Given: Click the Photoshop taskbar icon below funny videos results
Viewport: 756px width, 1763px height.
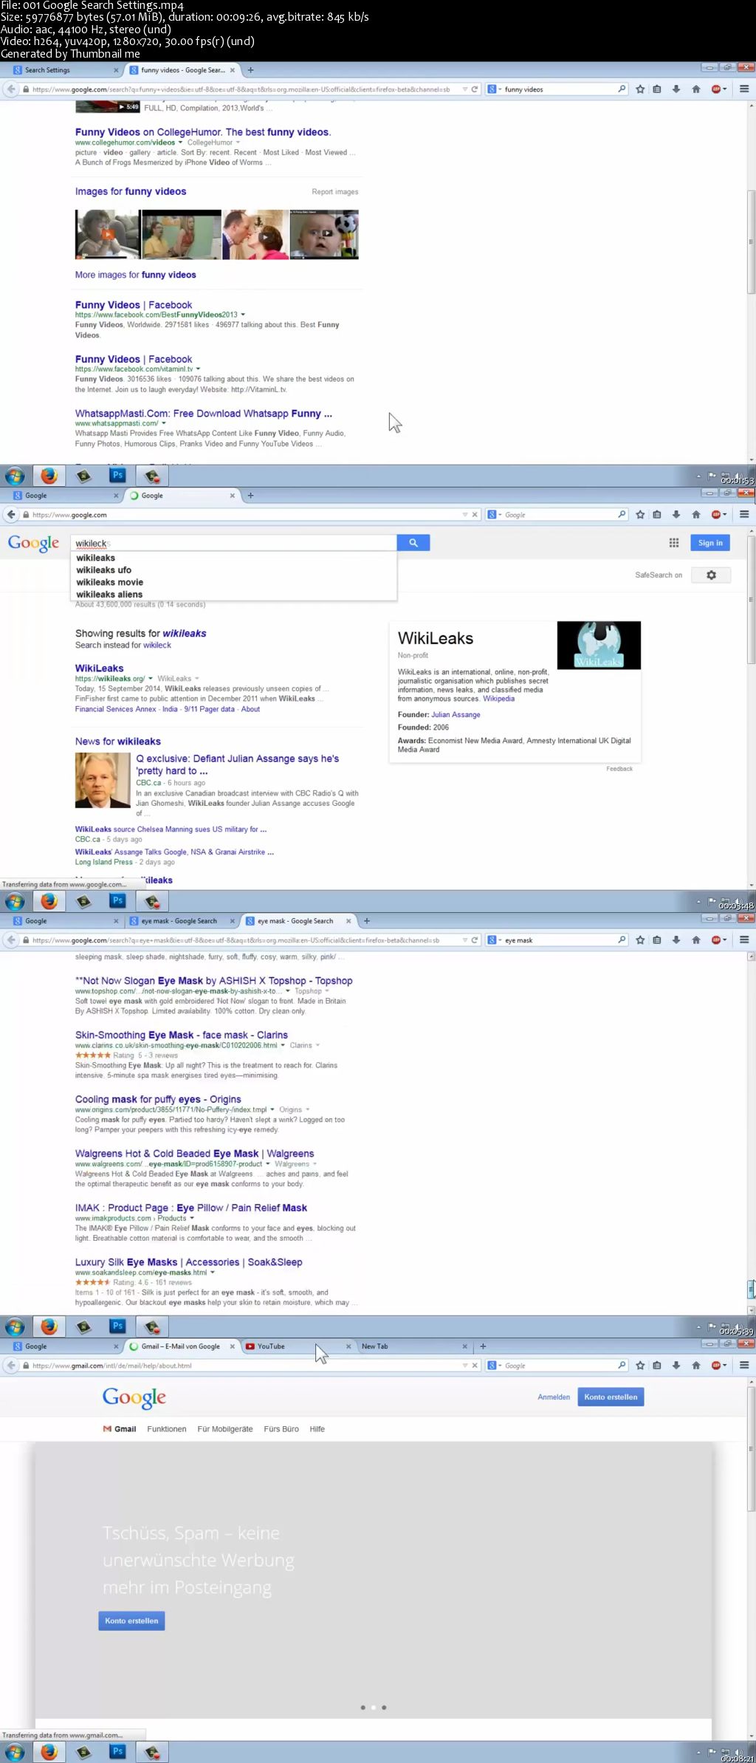Looking at the screenshot, I should (117, 476).
